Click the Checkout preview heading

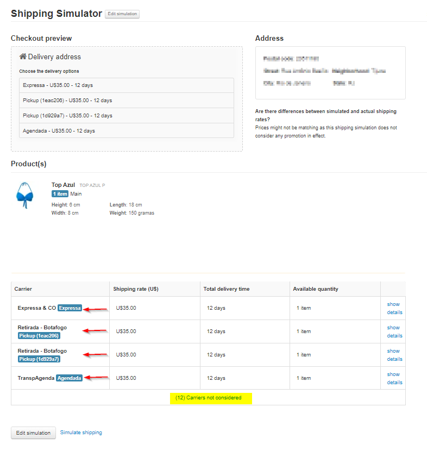coord(41,38)
